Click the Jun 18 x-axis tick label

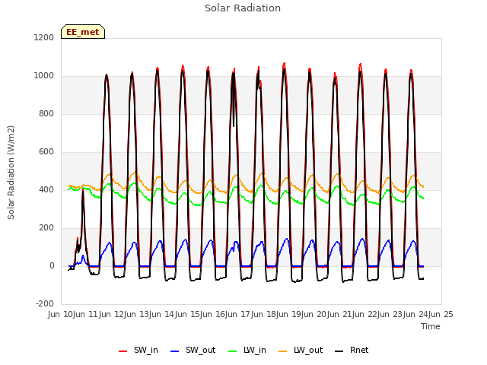264,314
